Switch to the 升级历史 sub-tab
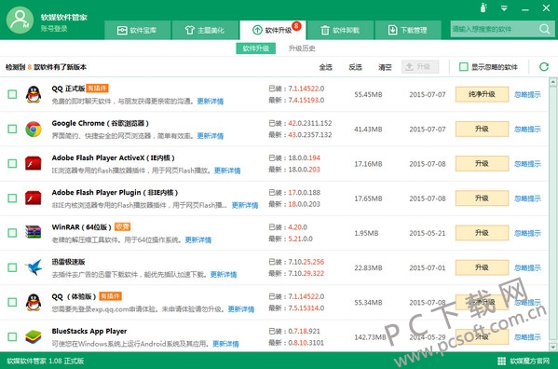This screenshot has height=369, width=558. [x=302, y=48]
